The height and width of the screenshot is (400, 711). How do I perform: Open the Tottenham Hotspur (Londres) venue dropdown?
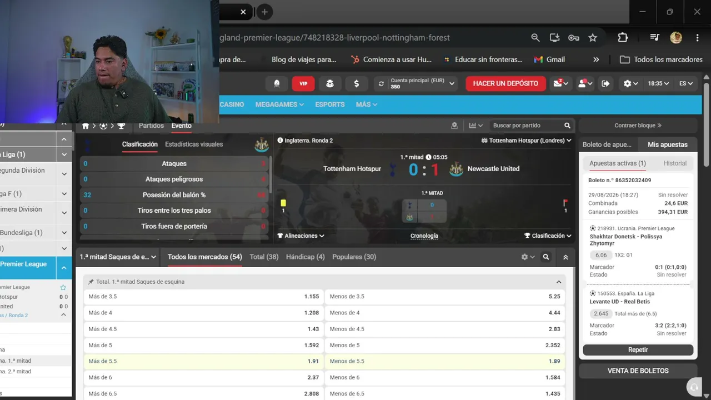pos(527,141)
